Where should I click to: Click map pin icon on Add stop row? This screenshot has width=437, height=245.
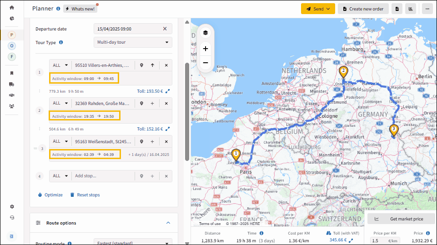tap(141, 176)
